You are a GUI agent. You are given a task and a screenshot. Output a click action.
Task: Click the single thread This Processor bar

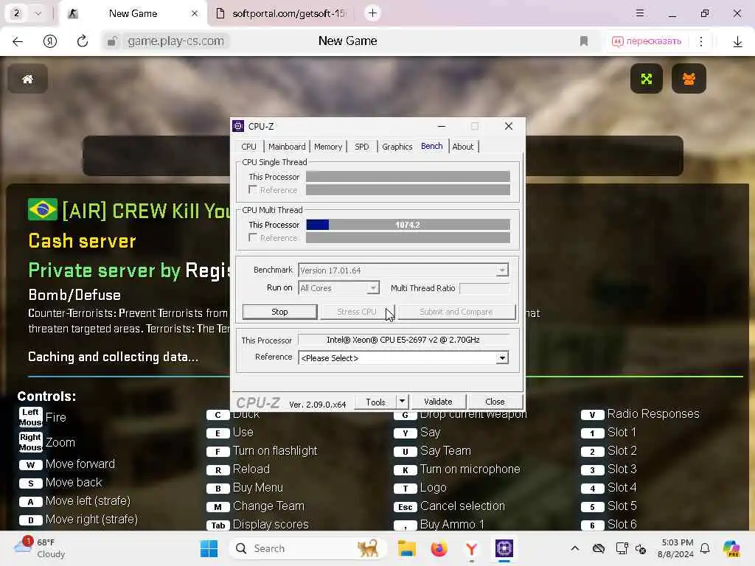point(408,177)
